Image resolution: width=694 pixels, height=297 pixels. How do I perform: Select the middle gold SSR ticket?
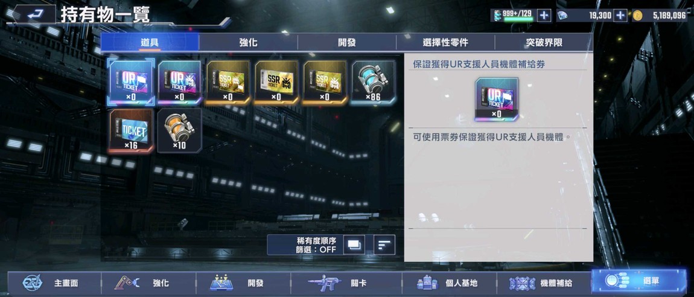pos(276,82)
